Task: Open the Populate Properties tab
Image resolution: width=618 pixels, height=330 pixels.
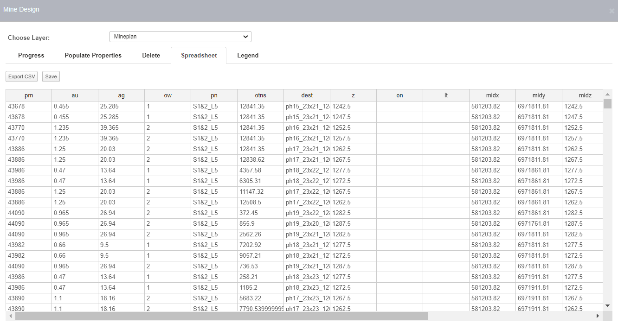Action: (93, 56)
